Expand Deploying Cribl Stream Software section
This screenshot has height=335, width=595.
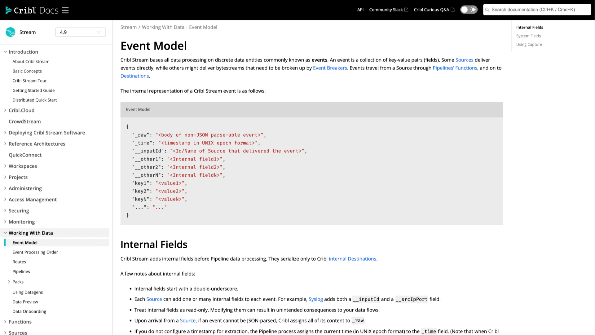(5, 133)
